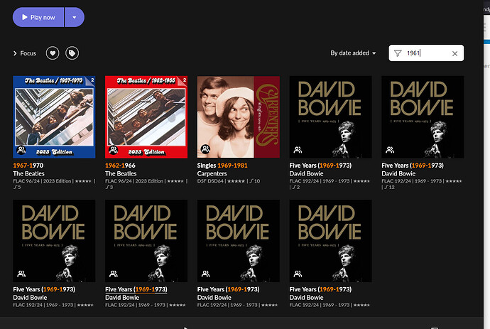Viewport: 490px width, 329px height.
Task: Click the filter text field containing 1961
Action: pos(426,53)
